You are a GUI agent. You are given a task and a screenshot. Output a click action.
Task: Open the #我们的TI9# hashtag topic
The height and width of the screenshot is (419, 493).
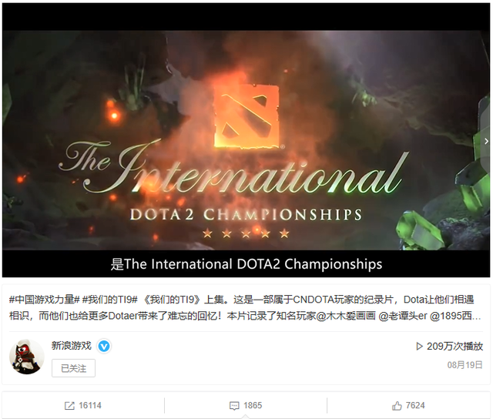coord(109,300)
